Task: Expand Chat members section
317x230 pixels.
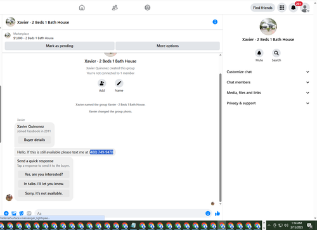Action: coord(268,82)
